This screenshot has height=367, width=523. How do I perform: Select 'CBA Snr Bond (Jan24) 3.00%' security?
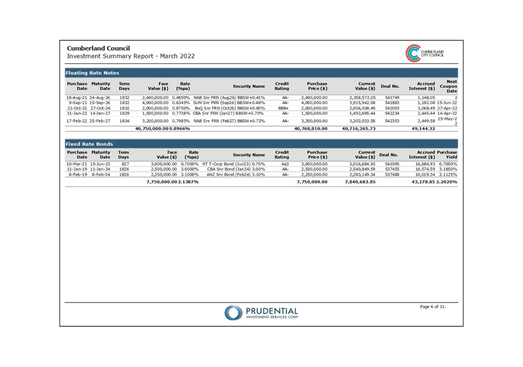coord(236,169)
